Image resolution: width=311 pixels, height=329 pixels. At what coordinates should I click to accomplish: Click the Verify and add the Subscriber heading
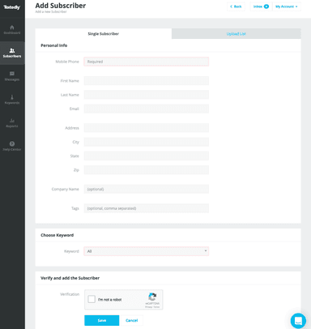click(x=70, y=278)
